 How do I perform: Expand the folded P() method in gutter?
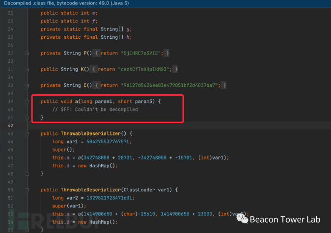coord(28,53)
